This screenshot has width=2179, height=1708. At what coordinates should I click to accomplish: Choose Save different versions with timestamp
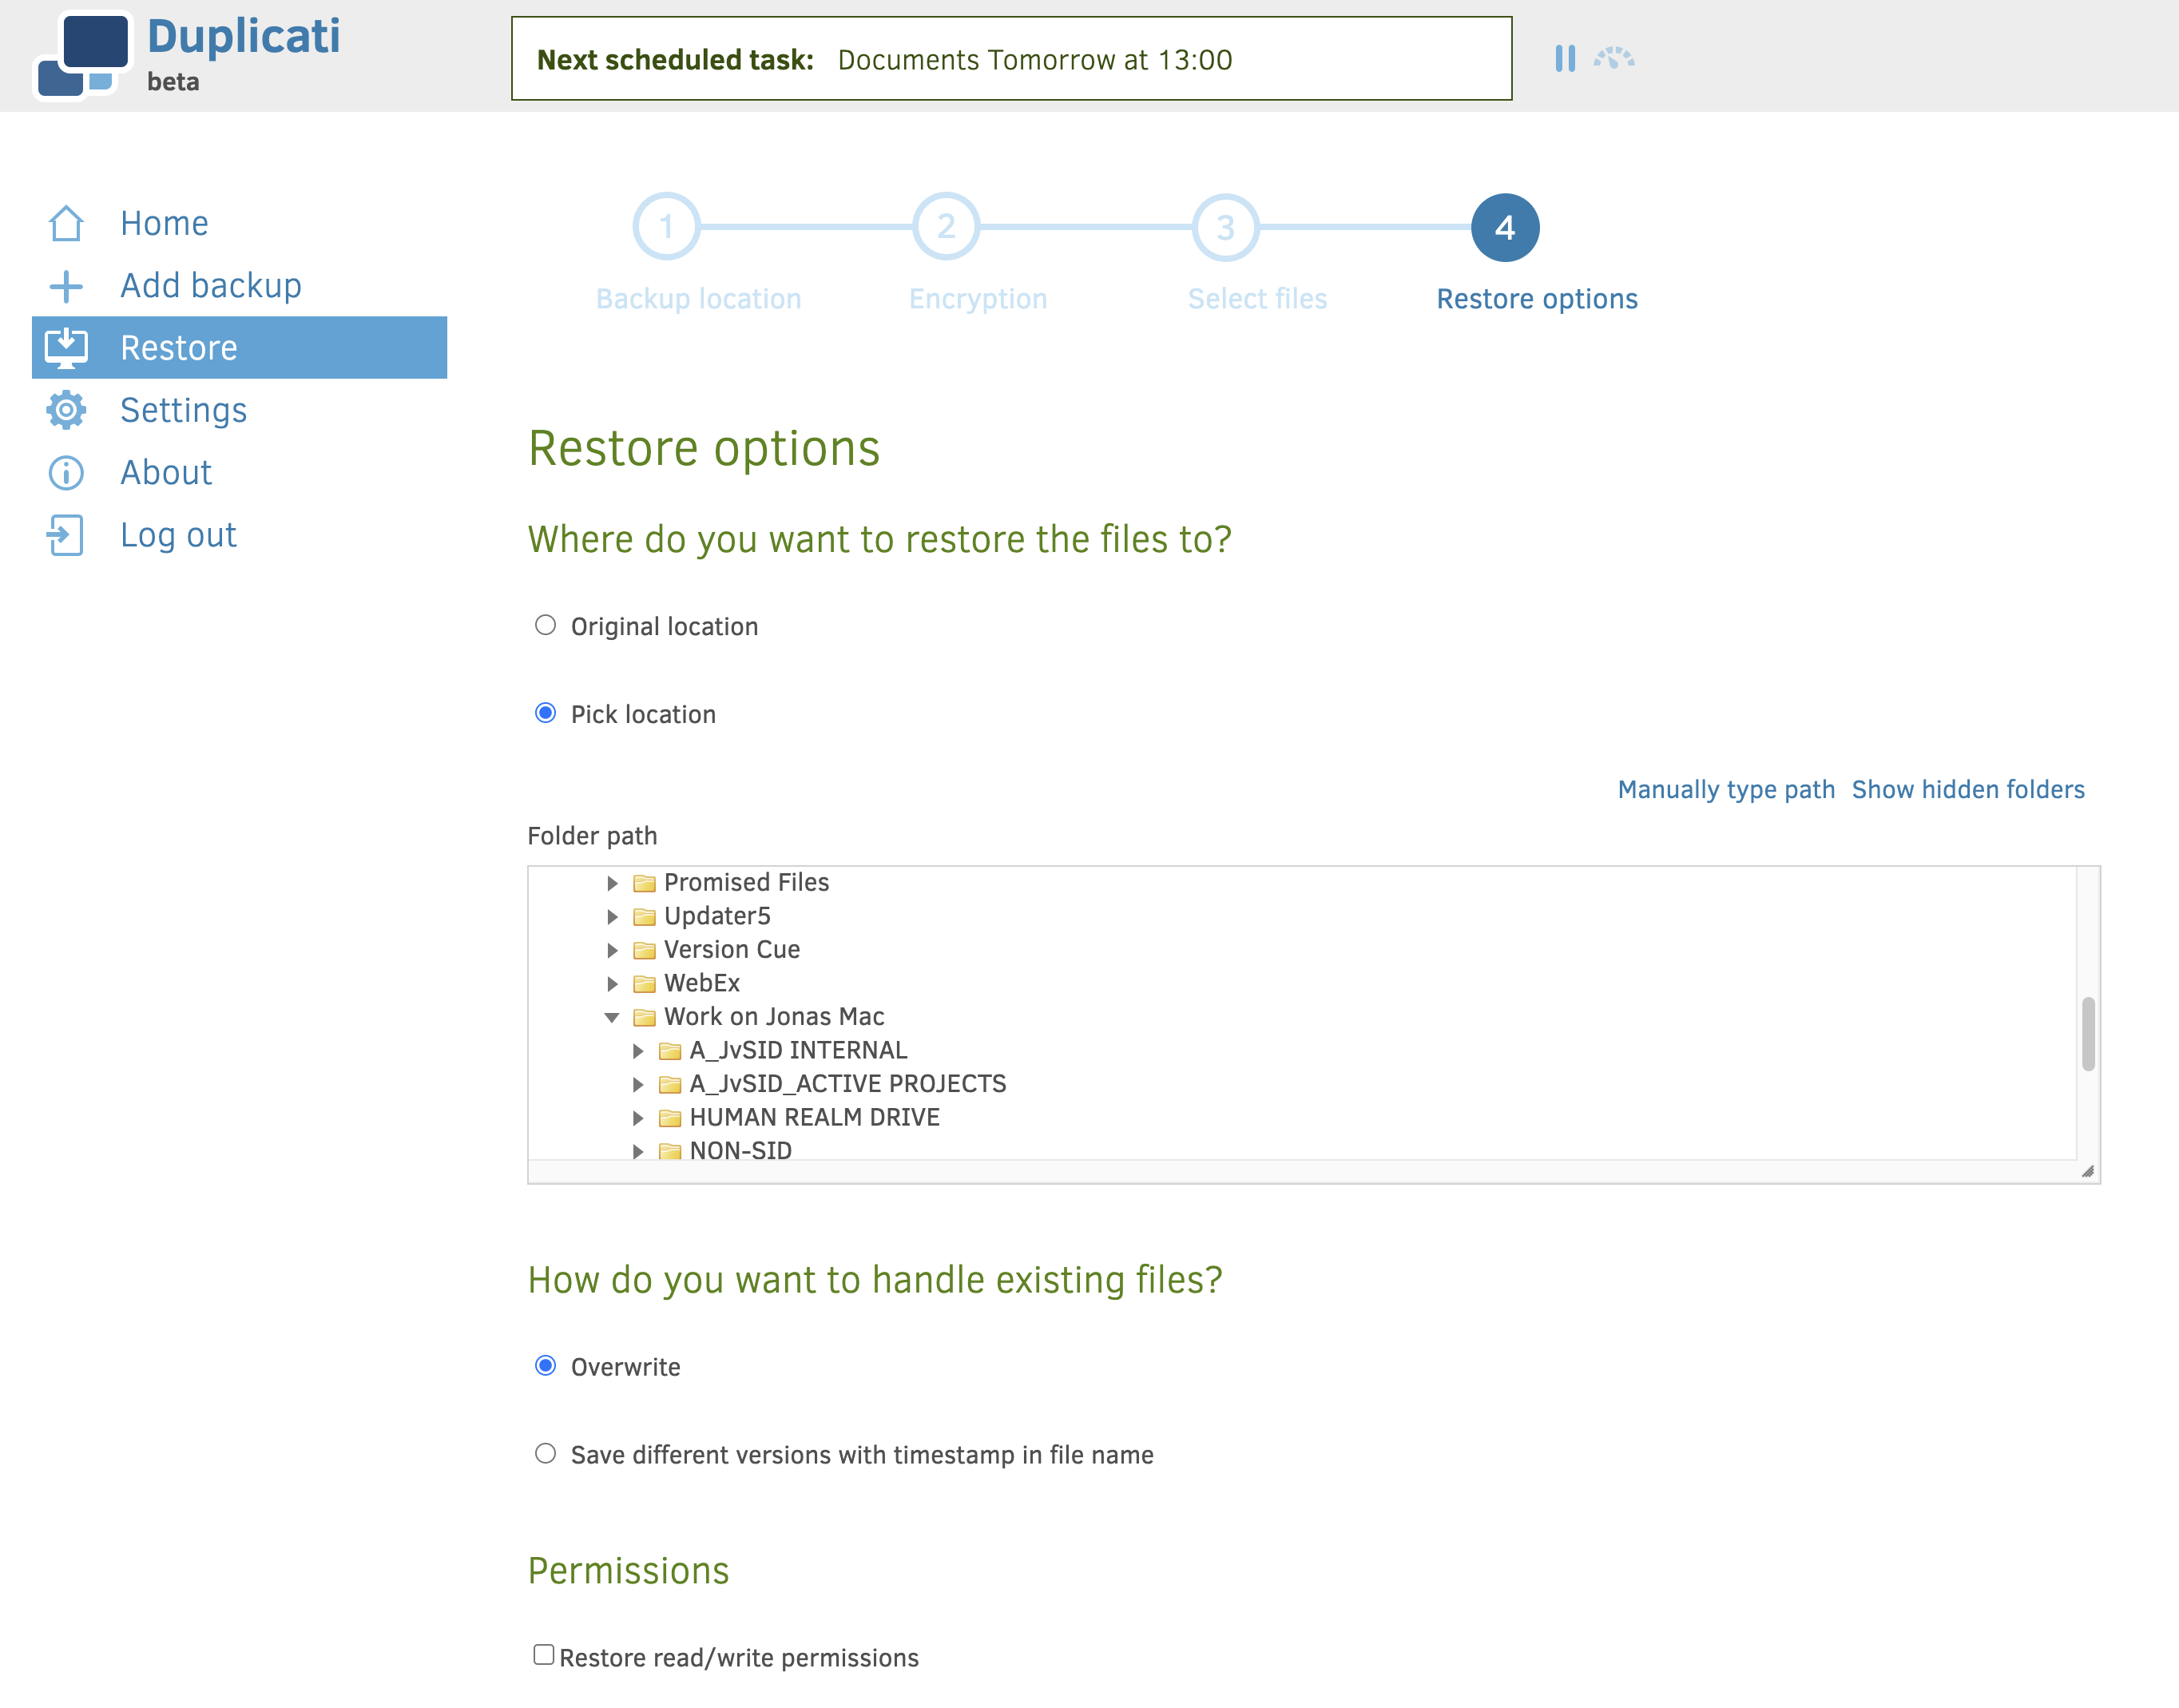[x=545, y=1454]
